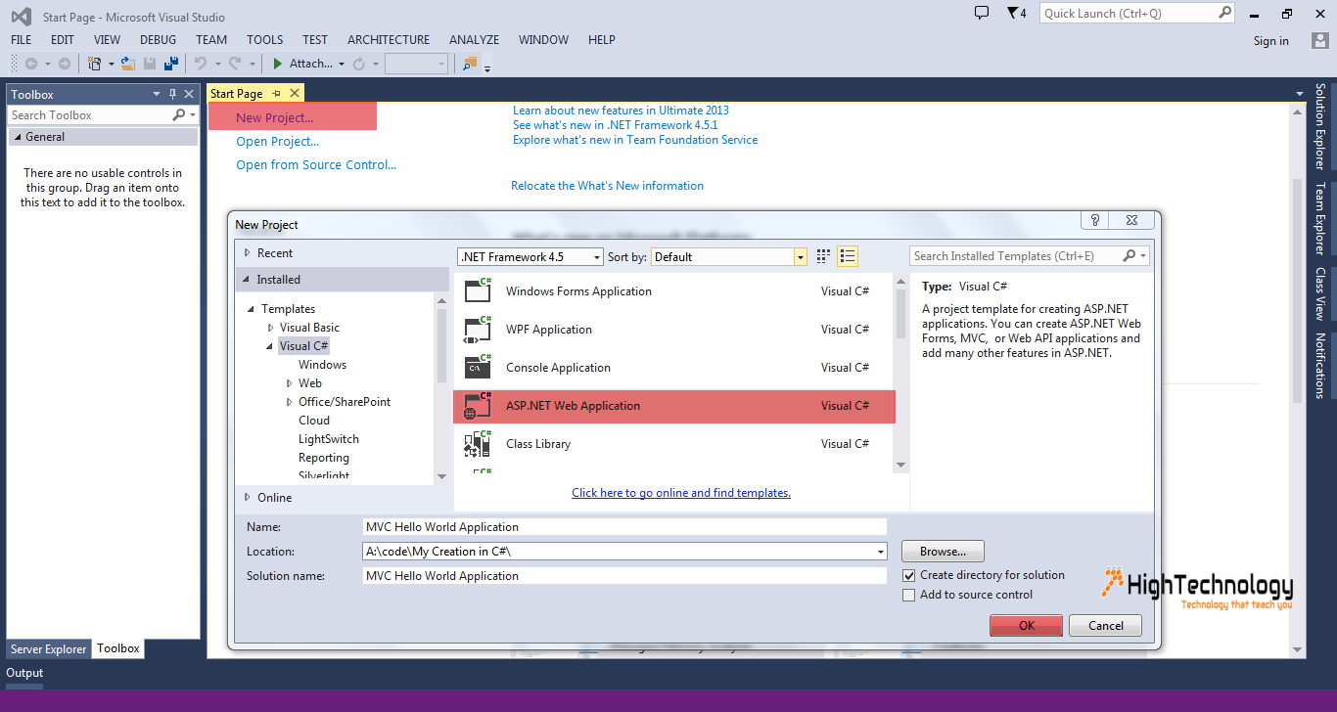Click the New Project... link on Start Page
This screenshot has height=712, width=1337.
point(275,117)
